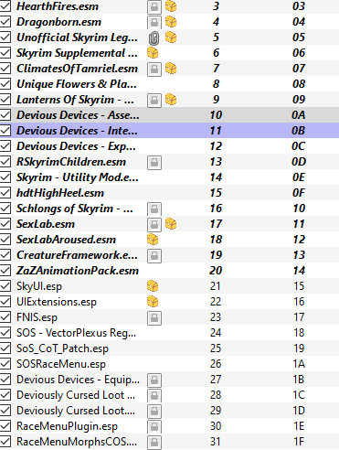Select the UIExtensions.esp plugin name
Screen dimensions: 339x450
click(x=57, y=302)
